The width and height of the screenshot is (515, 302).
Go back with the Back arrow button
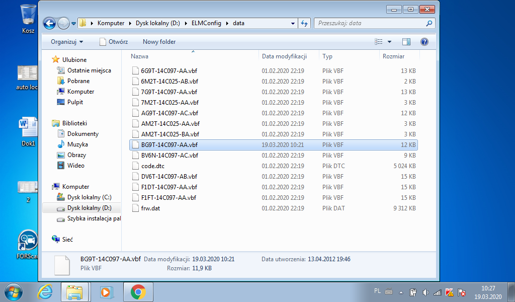tap(49, 23)
